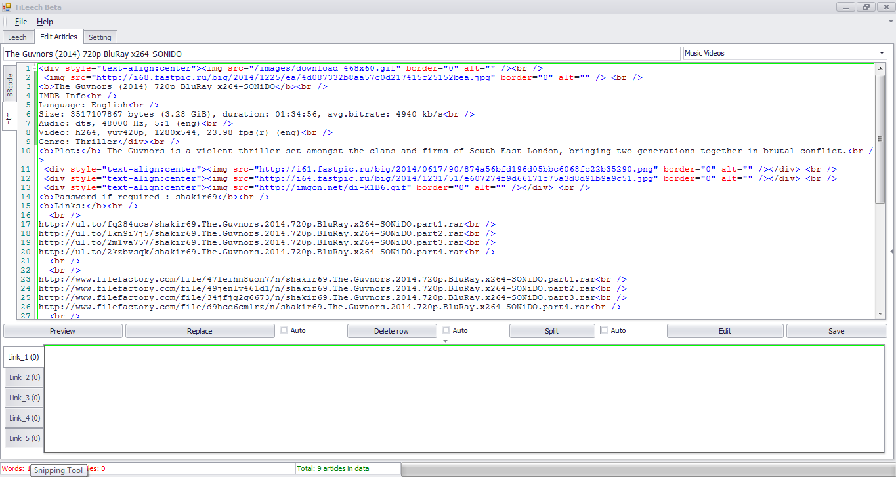Open the File menu
Viewport: 896px width, 477px height.
point(21,22)
